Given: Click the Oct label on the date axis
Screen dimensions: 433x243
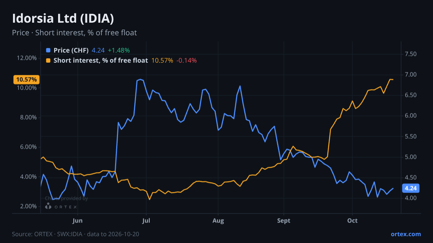Looking at the screenshot, I should tap(353, 220).
